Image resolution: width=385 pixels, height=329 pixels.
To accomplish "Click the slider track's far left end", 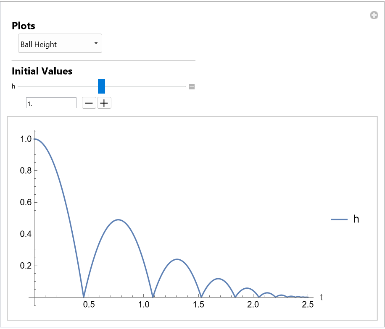I will point(19,86).
